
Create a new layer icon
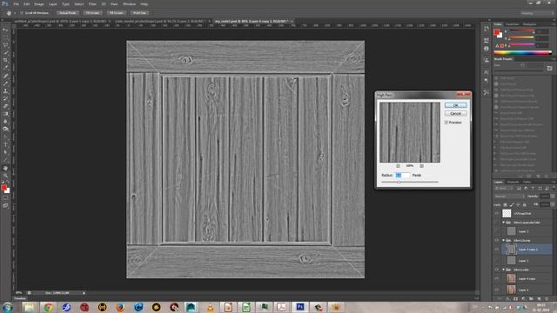[539, 299]
